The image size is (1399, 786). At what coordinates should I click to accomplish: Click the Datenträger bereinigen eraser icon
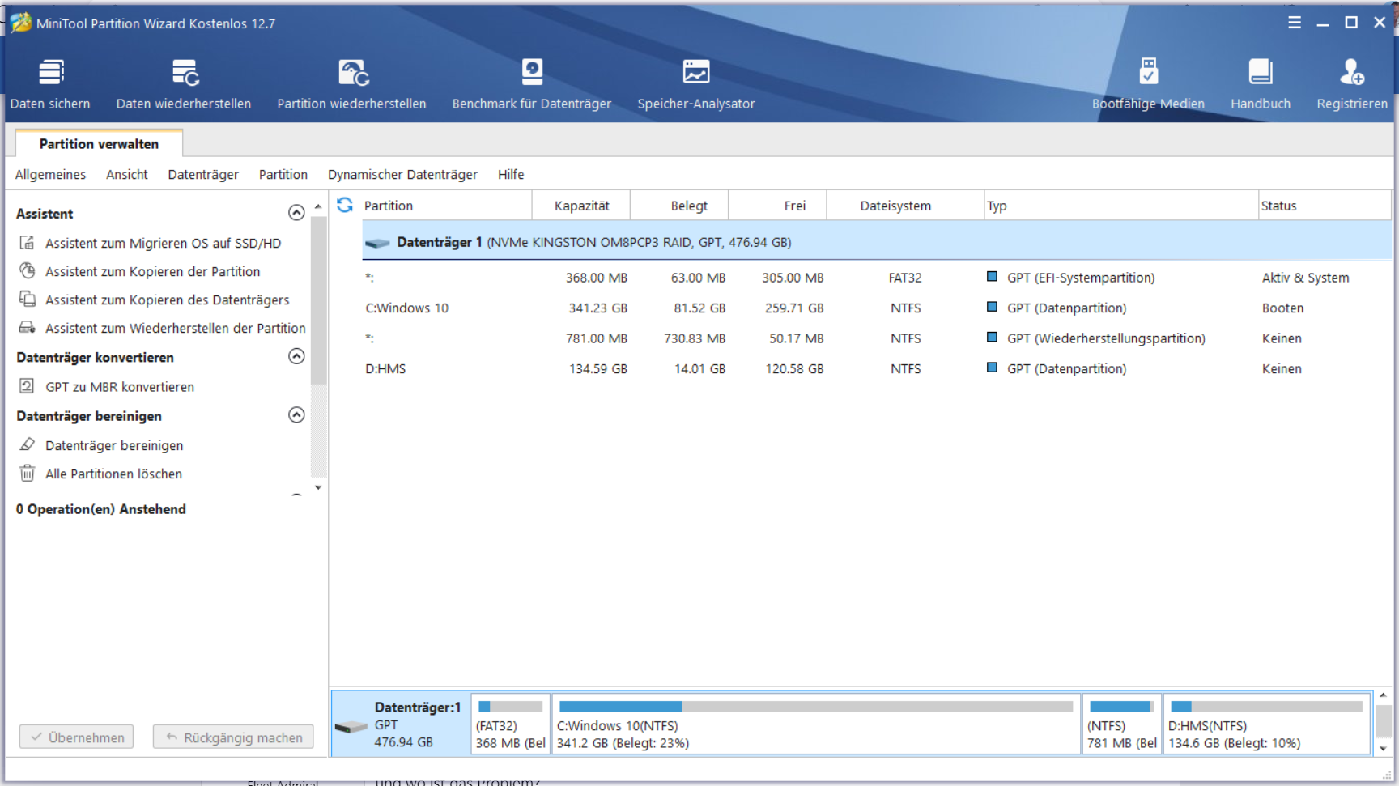pos(27,445)
